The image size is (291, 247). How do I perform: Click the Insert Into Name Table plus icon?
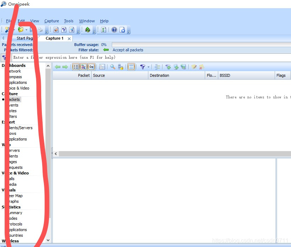click(176, 67)
